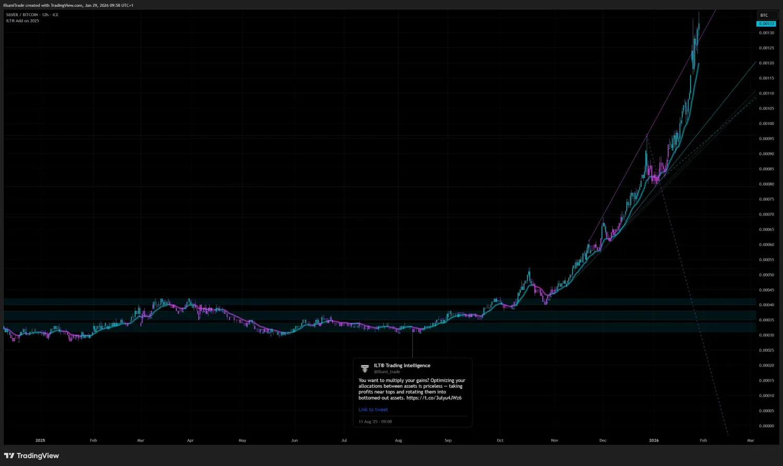This screenshot has height=466, width=783.
Task: Click the highlighted cyan price label 0.00133
Action: [x=766, y=24]
